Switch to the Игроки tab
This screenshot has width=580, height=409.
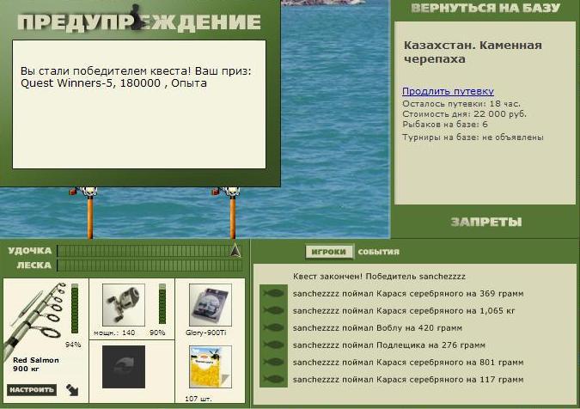pos(329,252)
